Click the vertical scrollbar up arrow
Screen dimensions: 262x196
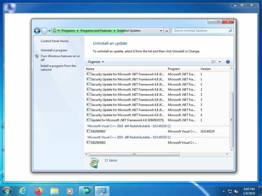click(x=232, y=68)
